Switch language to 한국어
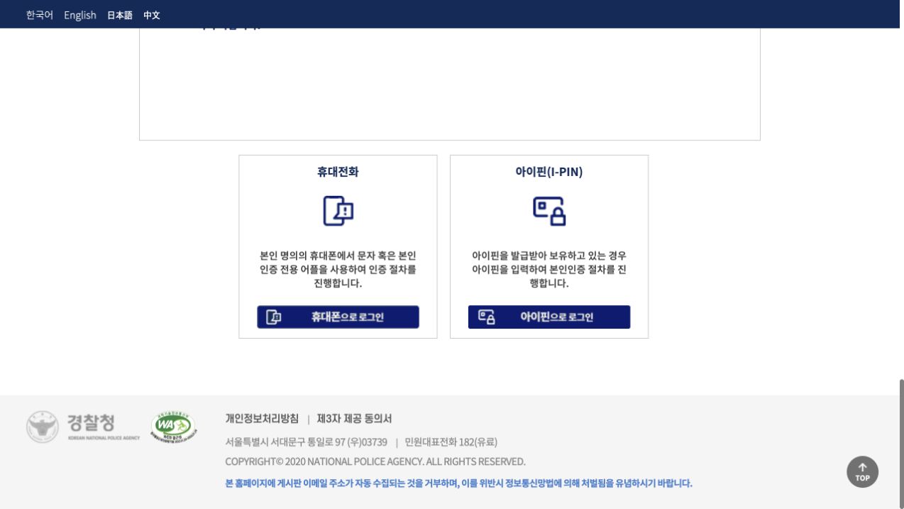 pyautogui.click(x=40, y=15)
